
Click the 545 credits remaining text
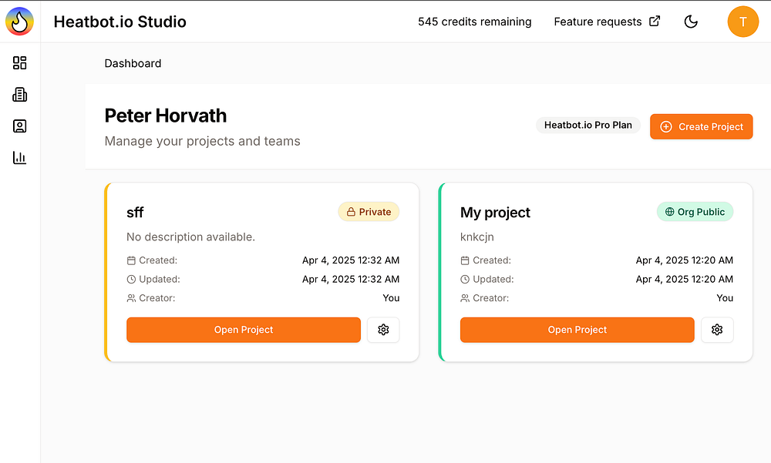(x=474, y=22)
